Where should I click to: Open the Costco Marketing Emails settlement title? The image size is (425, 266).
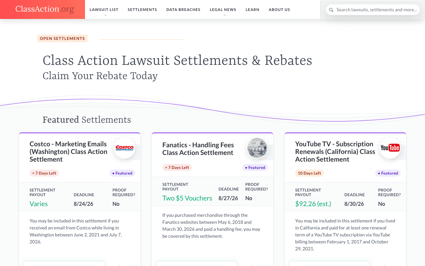click(68, 152)
